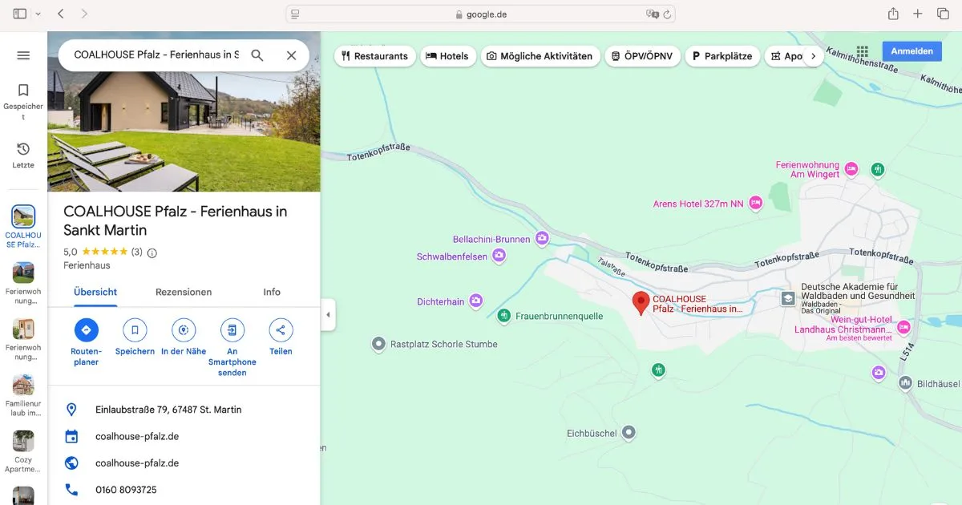Screen dimensions: 962x505
Task: Click the COALHOUSE red map pin
Action: tap(641, 303)
